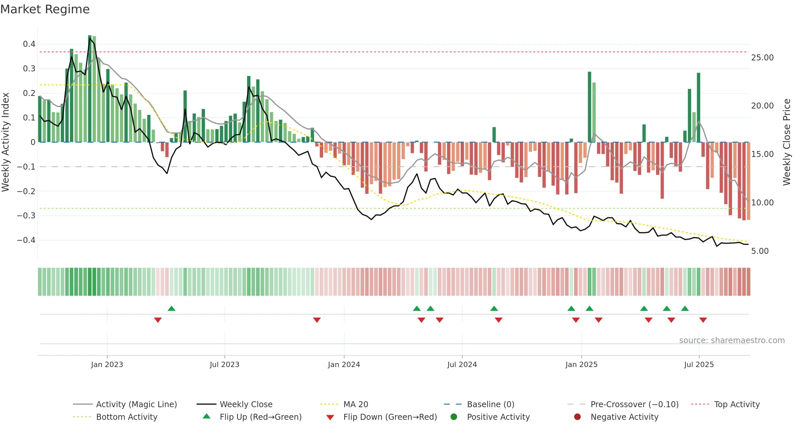Toggle the Flip Down (Green→Red) legend entry
Viewport: 796px width, 448px height.
pyautogui.click(x=381, y=417)
